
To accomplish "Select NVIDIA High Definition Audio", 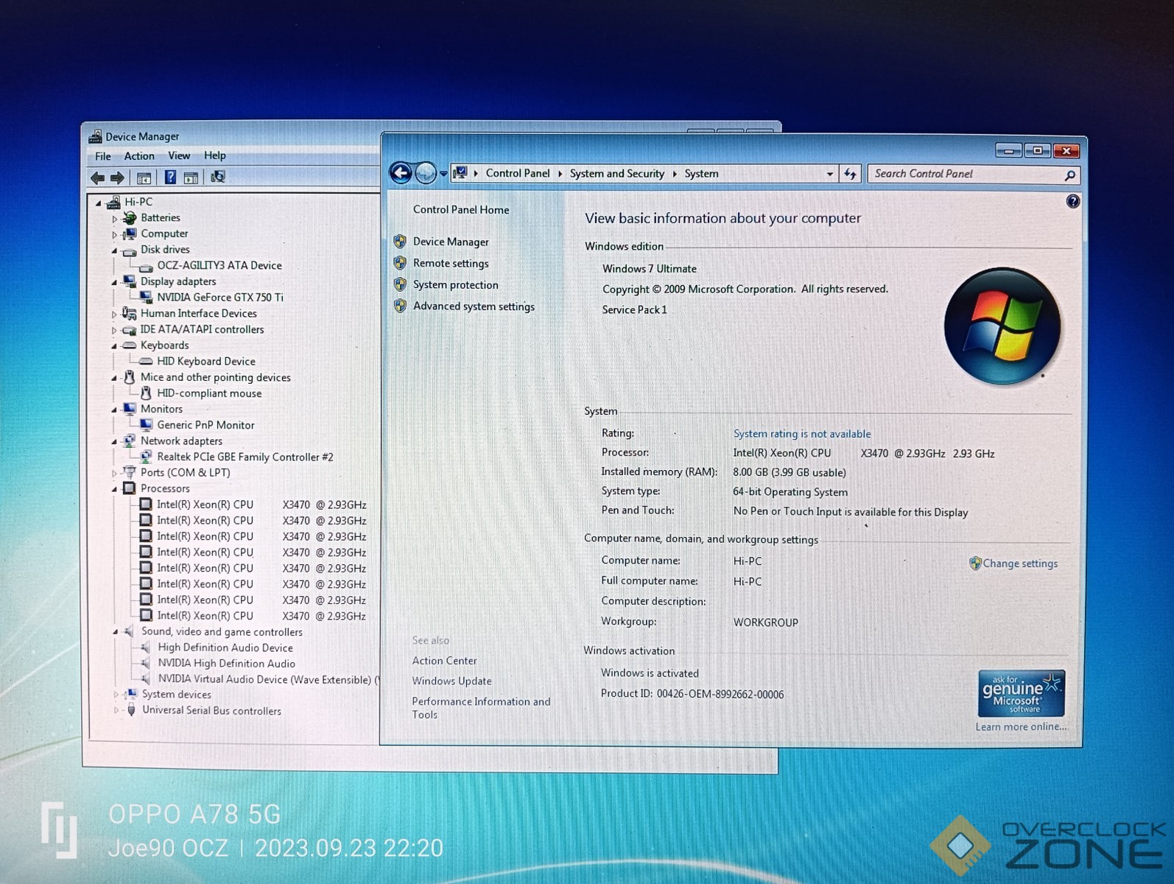I will 226,664.
